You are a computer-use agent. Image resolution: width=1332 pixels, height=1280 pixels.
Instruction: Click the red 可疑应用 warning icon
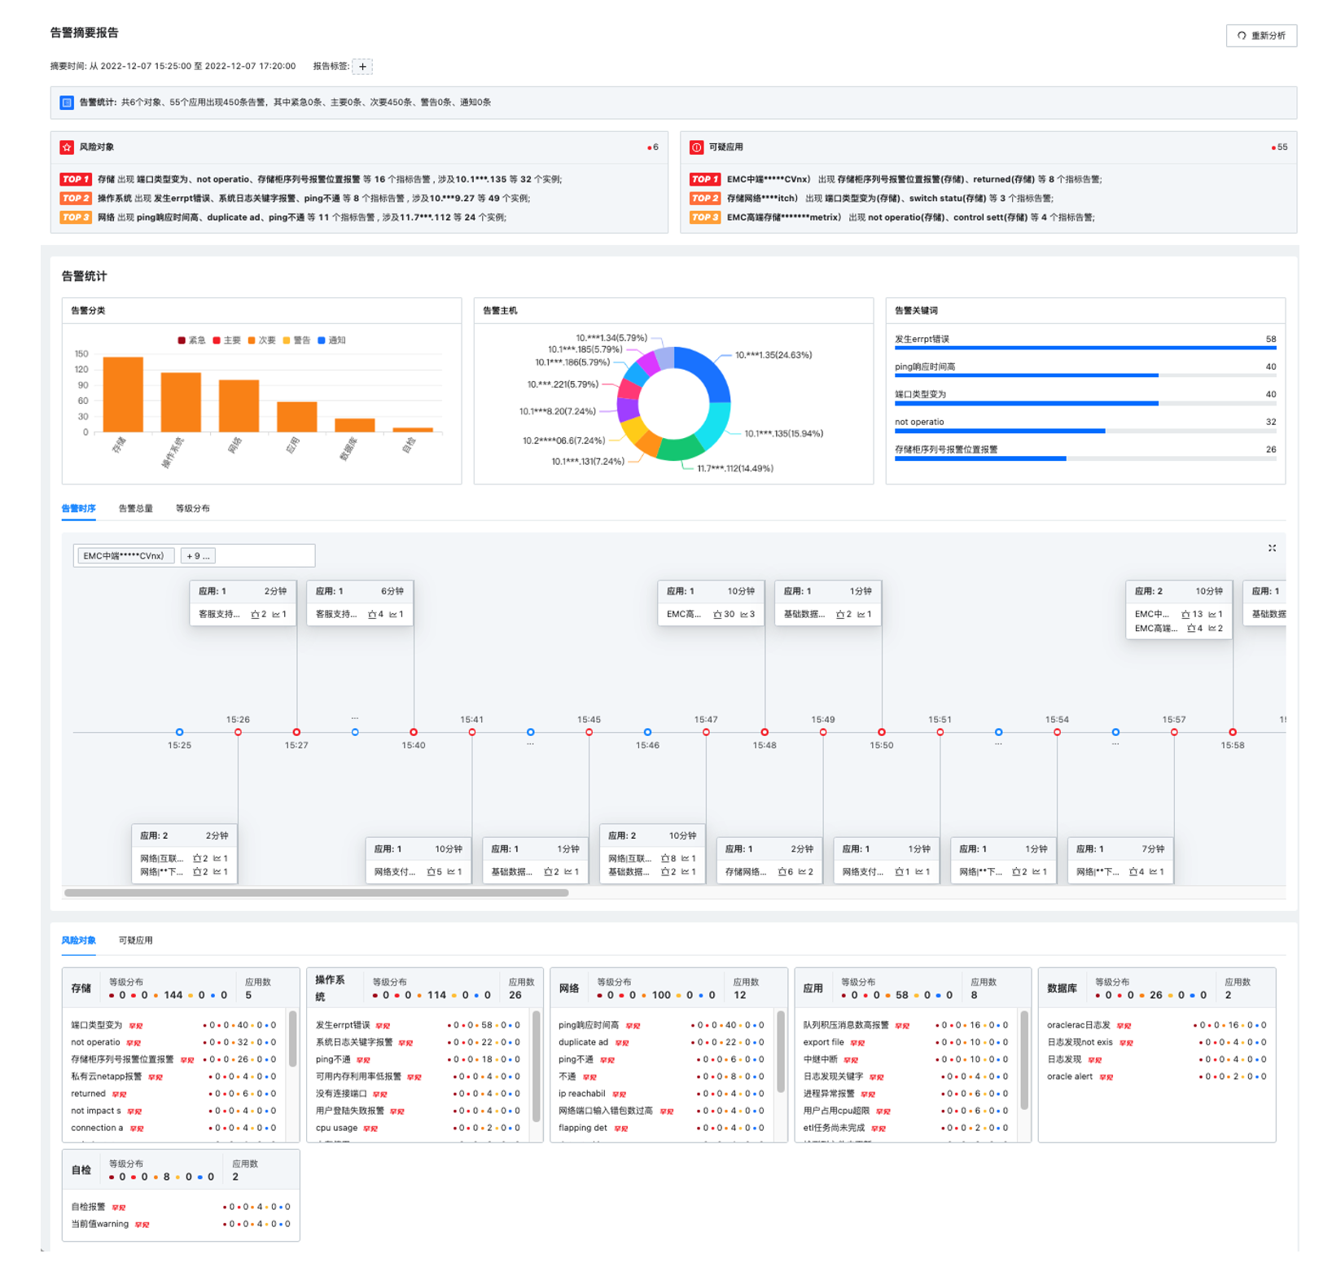[696, 147]
